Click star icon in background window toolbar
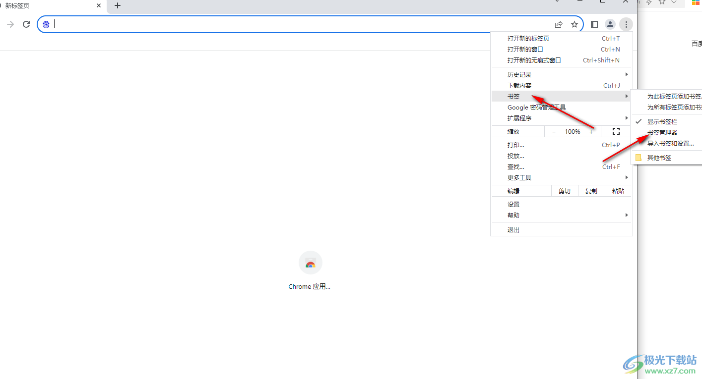 coord(662,2)
